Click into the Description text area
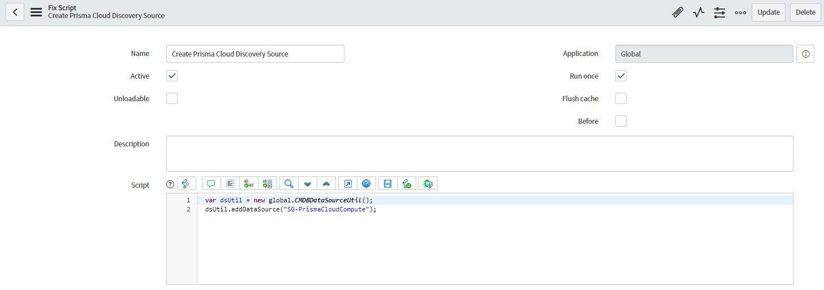This screenshot has width=824, height=290. (480, 154)
